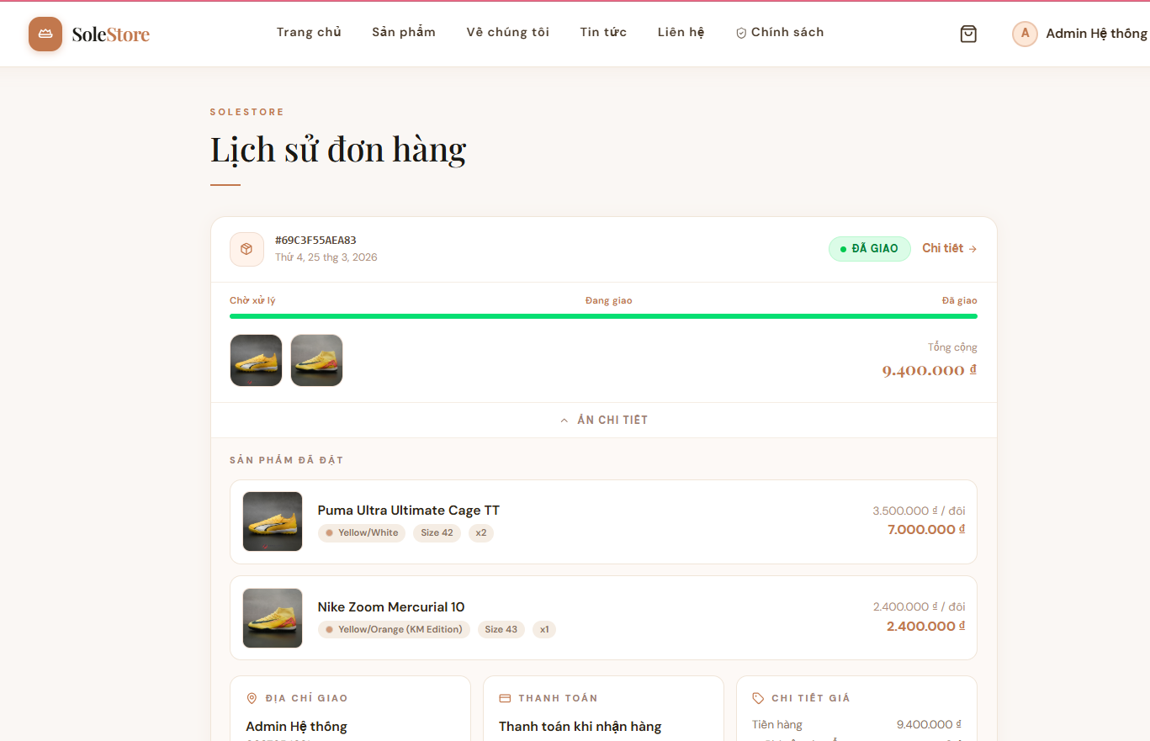Click the second shoe thumbnail in order summary
The width and height of the screenshot is (1150, 741).
[316, 361]
